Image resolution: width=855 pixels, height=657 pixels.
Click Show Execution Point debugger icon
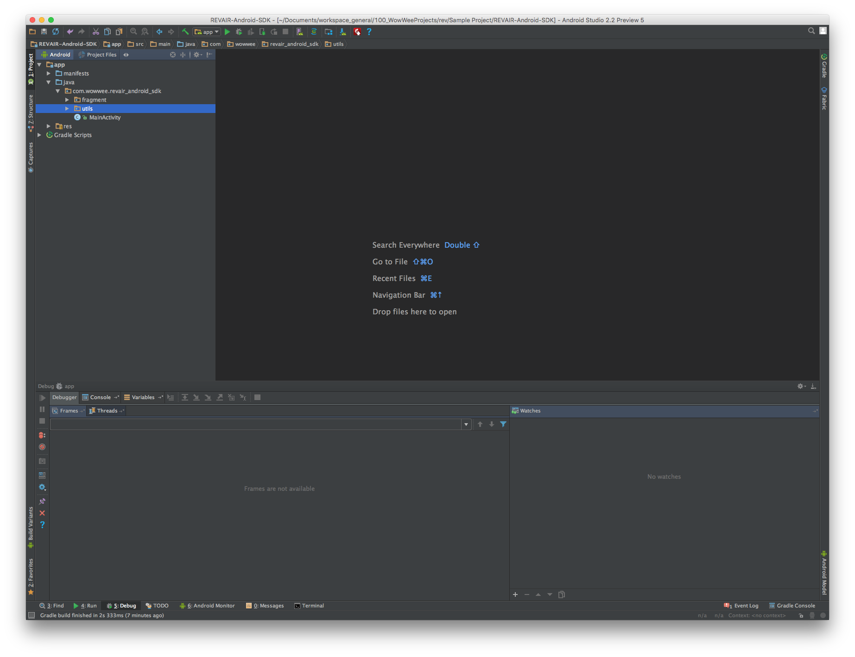171,397
